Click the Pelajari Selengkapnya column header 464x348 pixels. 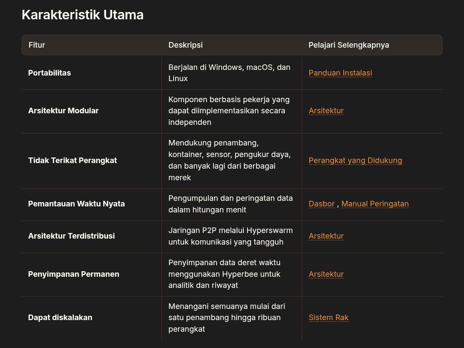point(349,45)
